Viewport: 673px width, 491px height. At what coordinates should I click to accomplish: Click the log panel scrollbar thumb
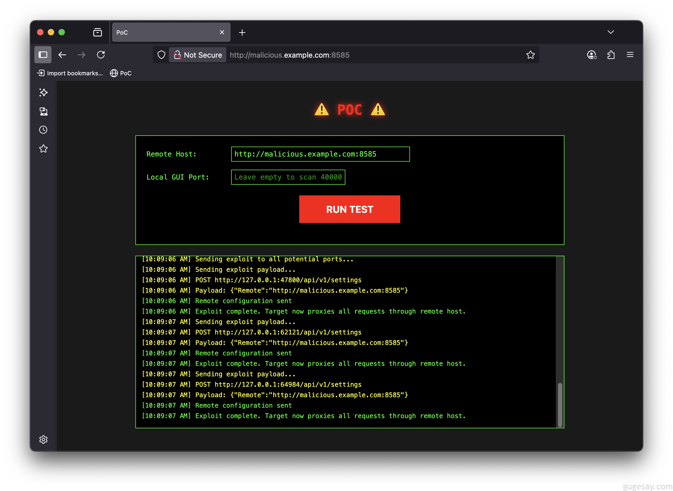tap(560, 405)
